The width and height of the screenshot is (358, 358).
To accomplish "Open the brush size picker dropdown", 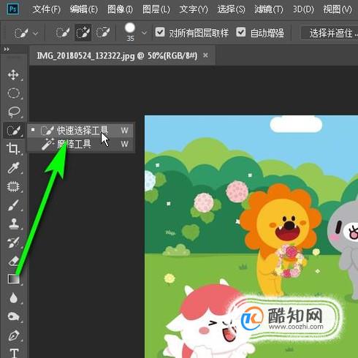I will click(x=144, y=33).
